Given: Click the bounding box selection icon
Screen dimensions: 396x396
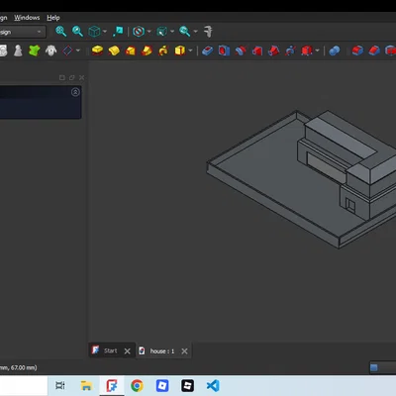Looking at the screenshot, I should [161, 32].
